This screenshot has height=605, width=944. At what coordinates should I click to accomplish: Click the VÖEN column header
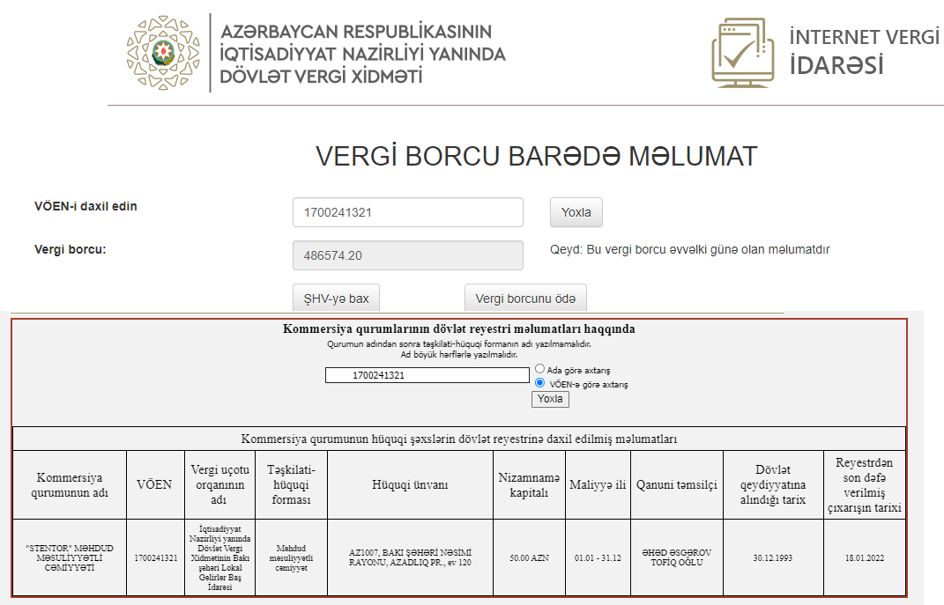[x=155, y=484]
